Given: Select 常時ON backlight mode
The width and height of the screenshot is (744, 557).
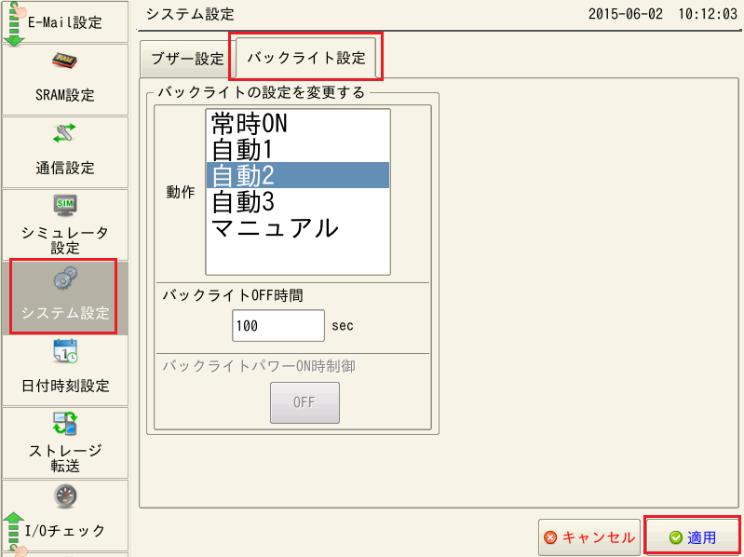Looking at the screenshot, I should [x=297, y=123].
